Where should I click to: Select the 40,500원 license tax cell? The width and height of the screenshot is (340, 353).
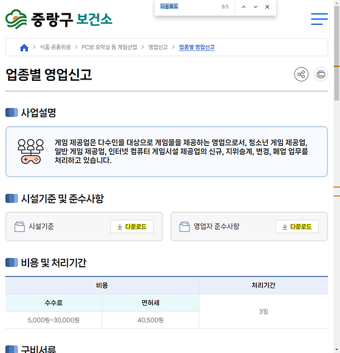click(x=151, y=320)
